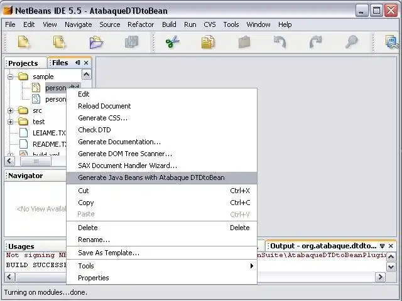
Task: Collapse the sample folder node
Action: click(10, 77)
